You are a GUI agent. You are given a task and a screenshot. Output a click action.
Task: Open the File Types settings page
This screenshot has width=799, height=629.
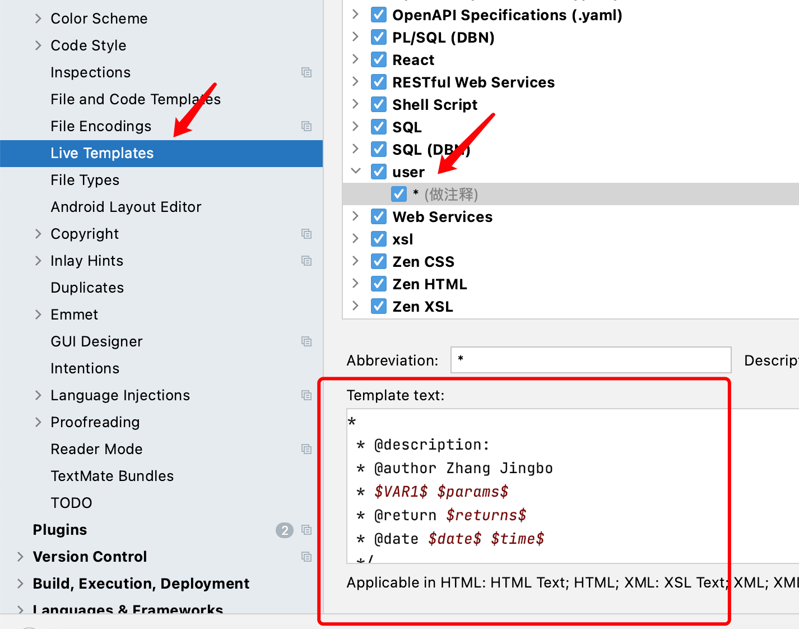[85, 180]
